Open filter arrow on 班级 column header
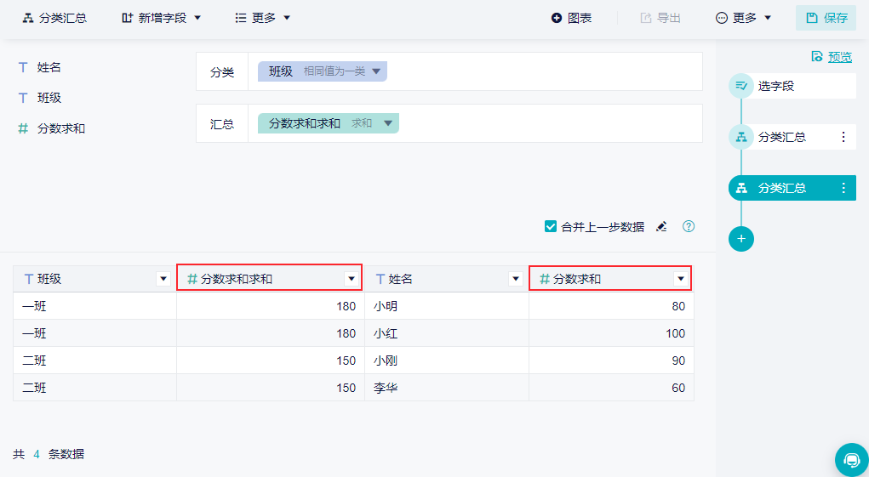869x477 pixels. [163, 279]
